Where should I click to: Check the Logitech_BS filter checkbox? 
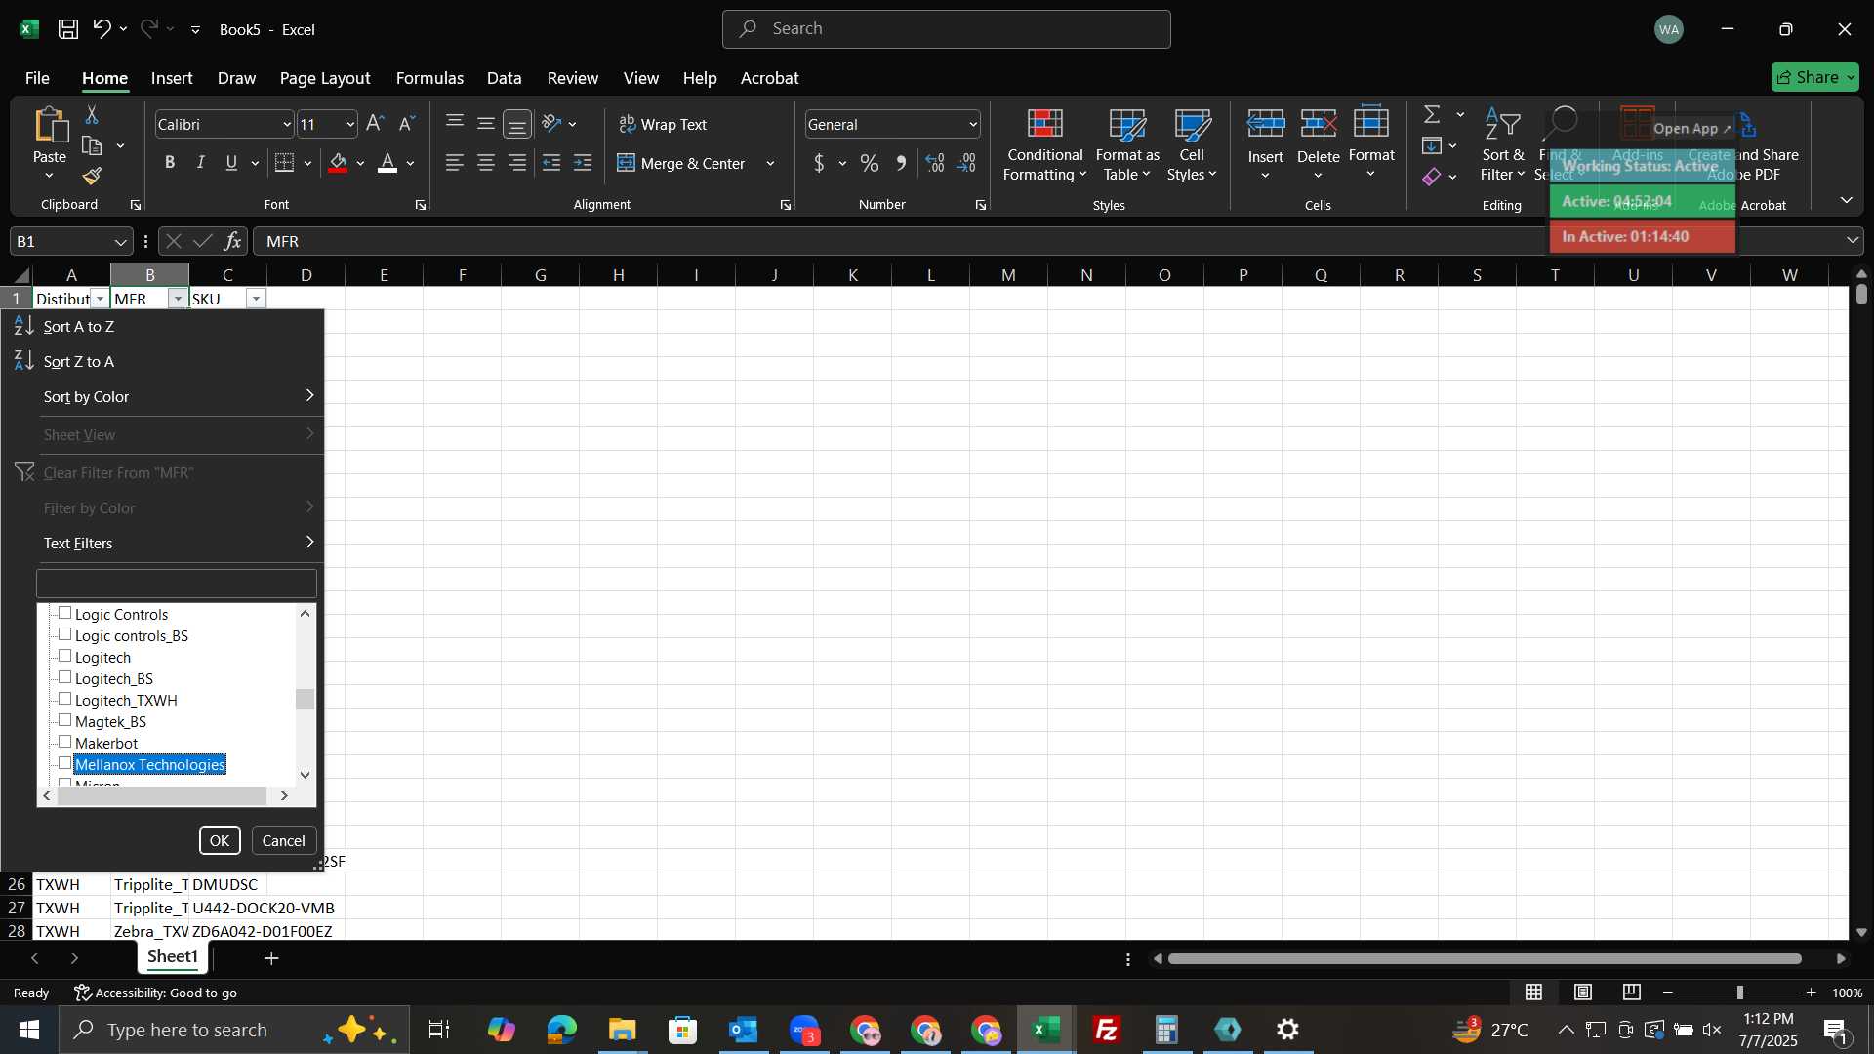click(65, 677)
